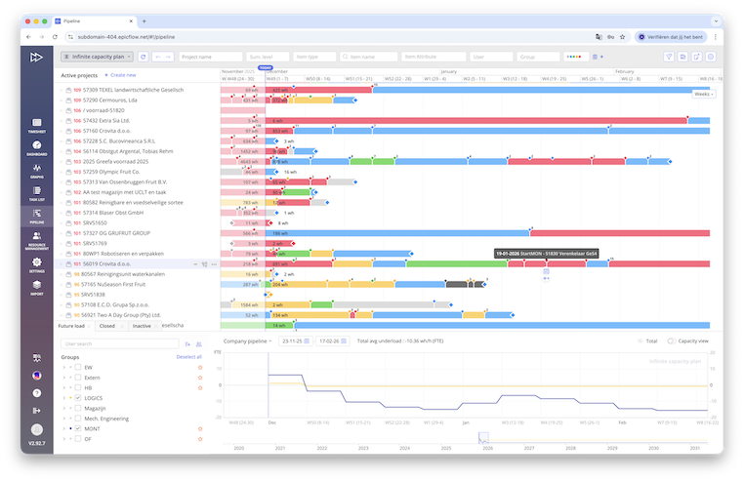744x481 pixels.
Task: Open the Task List sidebar icon
Action: coord(36,193)
